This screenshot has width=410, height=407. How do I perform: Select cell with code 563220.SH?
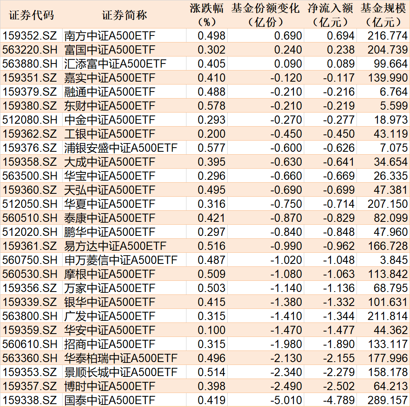(x=31, y=49)
